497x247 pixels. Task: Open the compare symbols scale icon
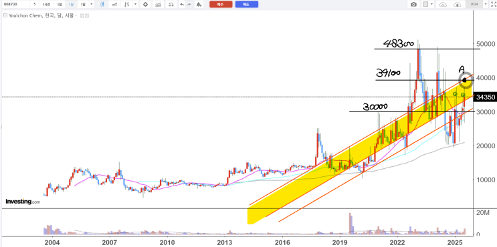pos(171,5)
